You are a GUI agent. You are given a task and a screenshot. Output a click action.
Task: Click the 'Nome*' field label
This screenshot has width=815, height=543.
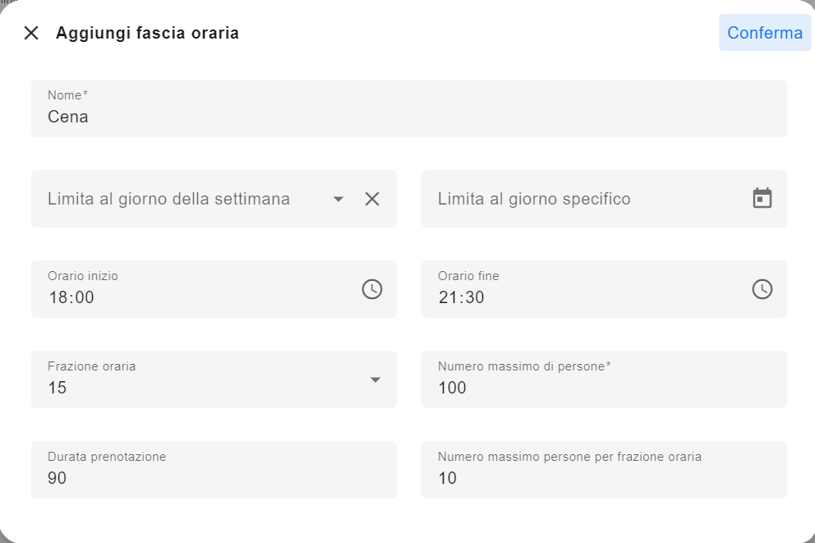click(67, 95)
